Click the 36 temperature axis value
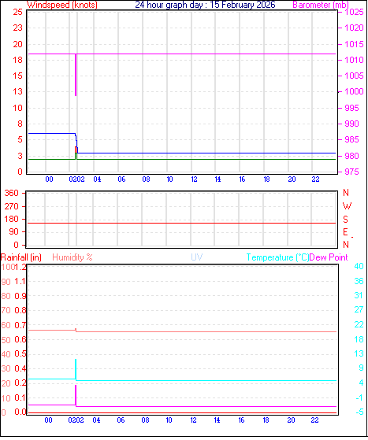Screen dimensions: 368x440 [359, 281]
